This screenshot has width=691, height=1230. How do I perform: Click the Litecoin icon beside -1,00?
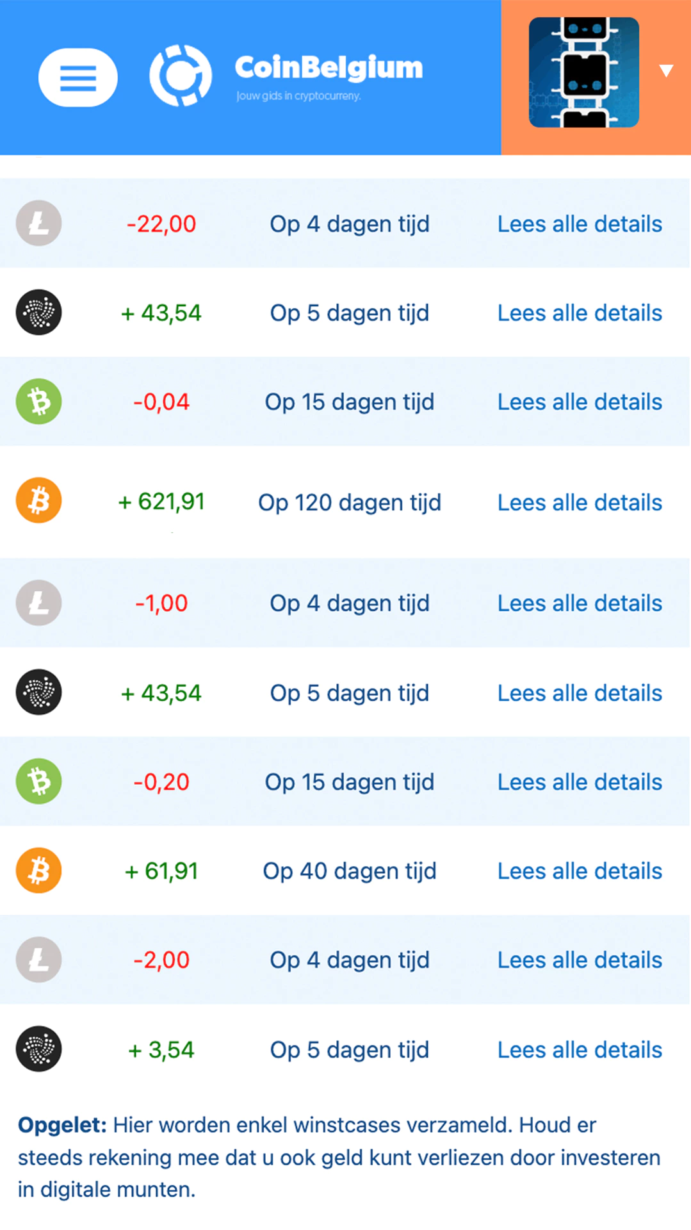(39, 603)
